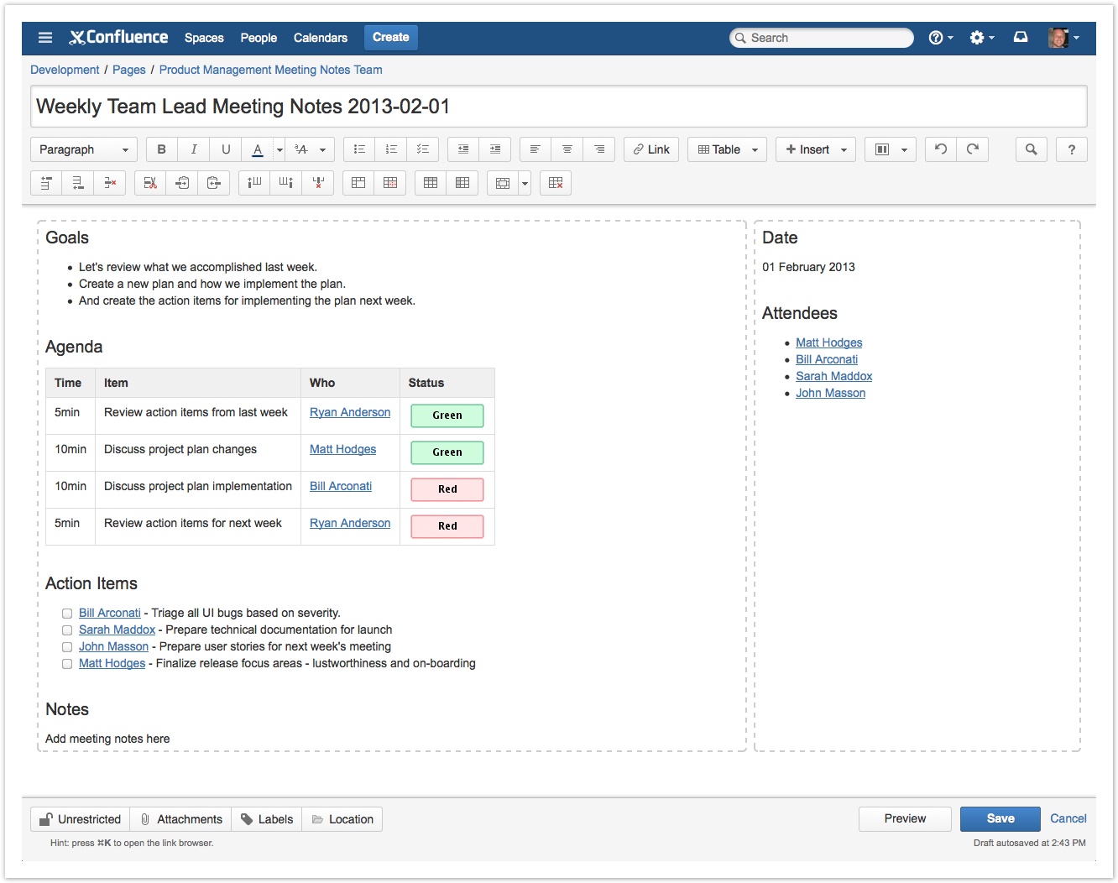Apply italic formatting to text
This screenshot has width=1118, height=883.
pyautogui.click(x=193, y=149)
